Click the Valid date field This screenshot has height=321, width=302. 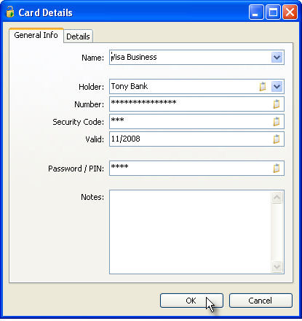click(x=191, y=139)
